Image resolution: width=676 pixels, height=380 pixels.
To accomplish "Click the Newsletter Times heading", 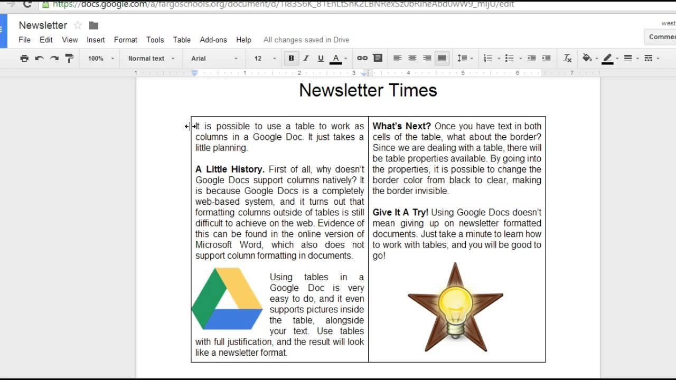I will tap(368, 90).
